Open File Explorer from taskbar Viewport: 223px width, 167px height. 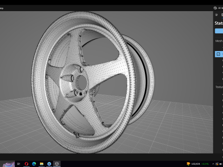[x=41, y=164]
